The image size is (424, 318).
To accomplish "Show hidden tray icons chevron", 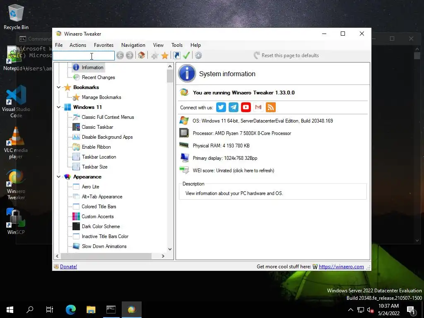I will click(350, 310).
